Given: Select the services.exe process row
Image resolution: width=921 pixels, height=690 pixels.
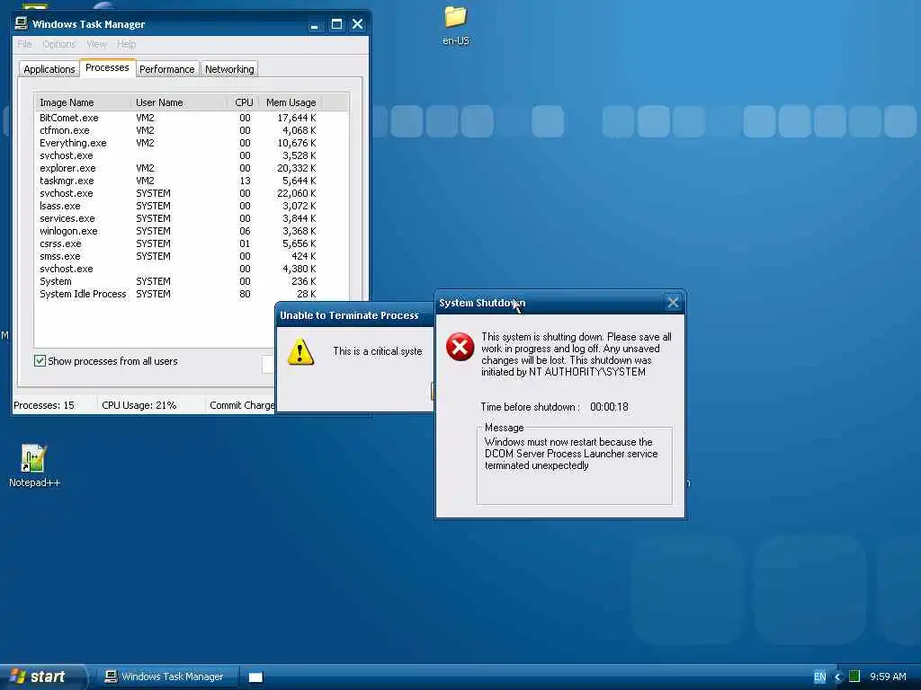Looking at the screenshot, I should click(x=177, y=218).
